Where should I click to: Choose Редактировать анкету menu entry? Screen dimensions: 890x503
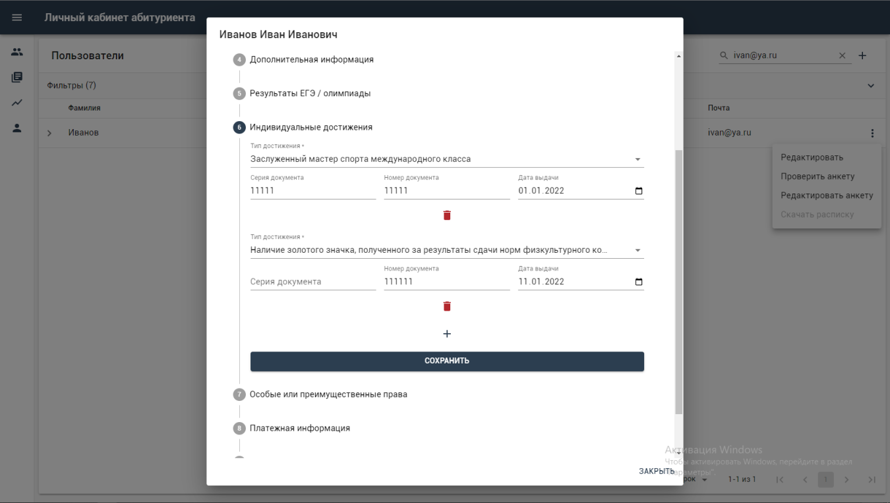(x=827, y=196)
